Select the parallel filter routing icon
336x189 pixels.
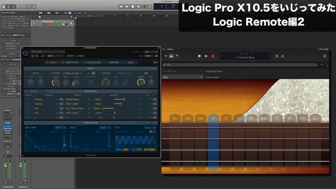93,73
